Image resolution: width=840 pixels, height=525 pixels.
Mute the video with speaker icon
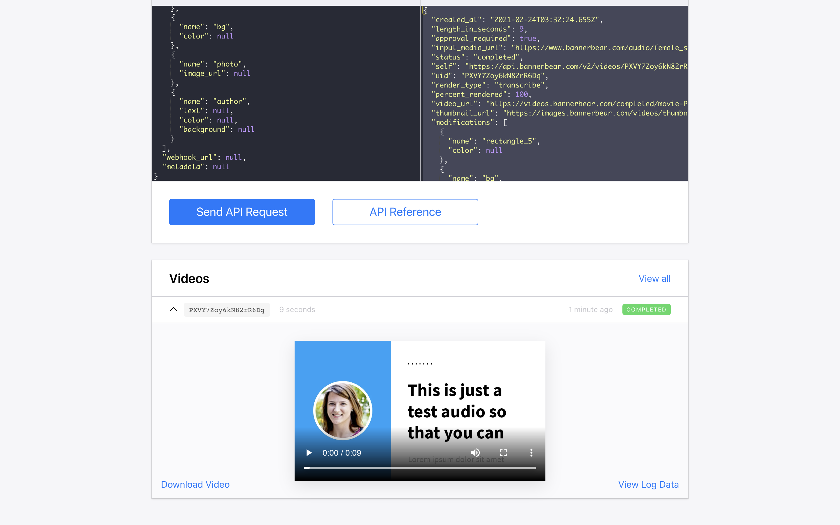(475, 452)
